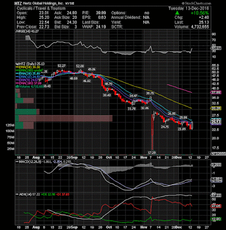Click the red -DI 37.05 value tag
Image resolution: width=226 pixels, height=230 pixels.
pyautogui.click(x=216, y=206)
